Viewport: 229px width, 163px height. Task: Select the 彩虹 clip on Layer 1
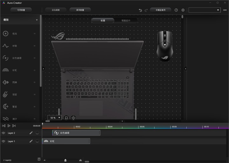(66, 141)
